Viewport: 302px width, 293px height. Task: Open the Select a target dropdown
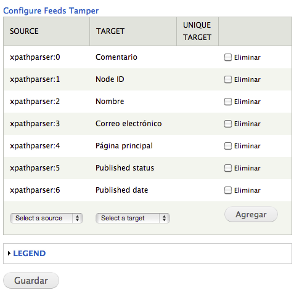pos(133,218)
